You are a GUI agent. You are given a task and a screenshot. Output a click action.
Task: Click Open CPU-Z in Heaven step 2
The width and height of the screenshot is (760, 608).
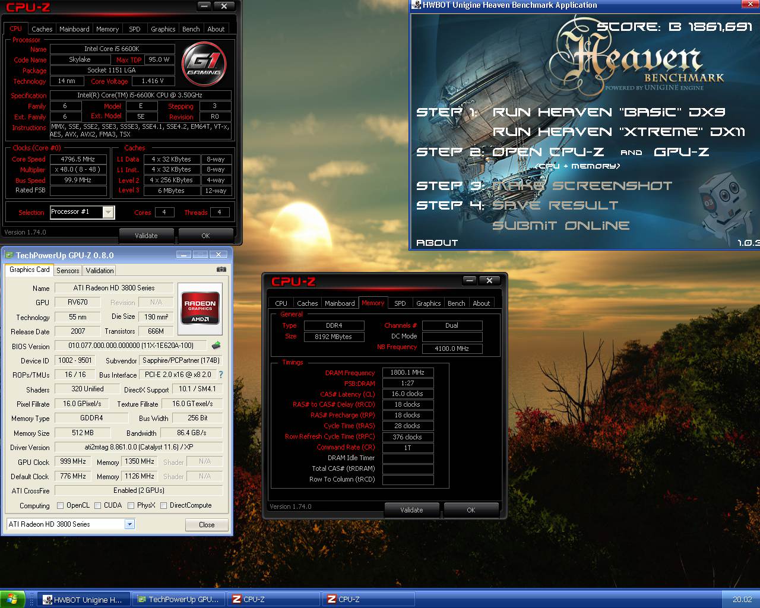pyautogui.click(x=548, y=152)
